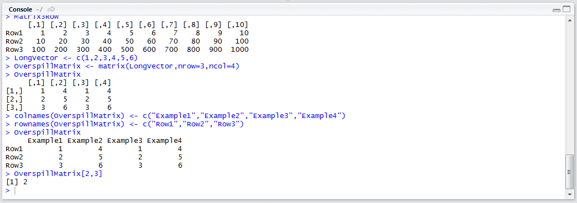Click the Example1 column header
This screenshot has height=203, width=577.
tap(45, 141)
